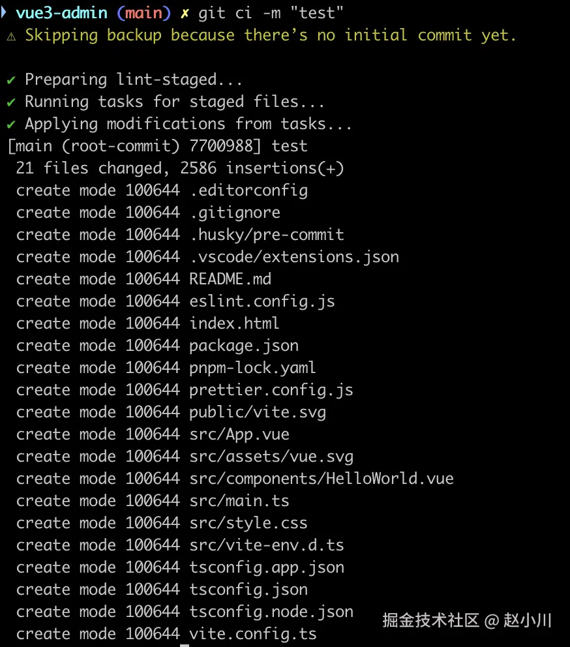Click the .vscode/extensions.json file path
The image size is (570, 647).
pyautogui.click(x=294, y=257)
